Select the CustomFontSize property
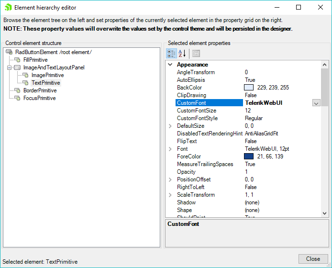The height and width of the screenshot is (268, 332). pos(197,111)
